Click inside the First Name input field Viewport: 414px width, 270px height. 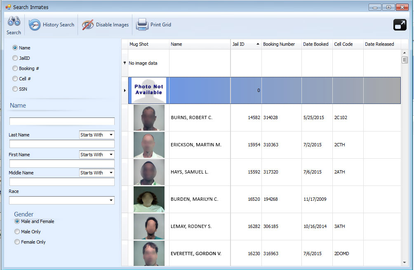62,163
